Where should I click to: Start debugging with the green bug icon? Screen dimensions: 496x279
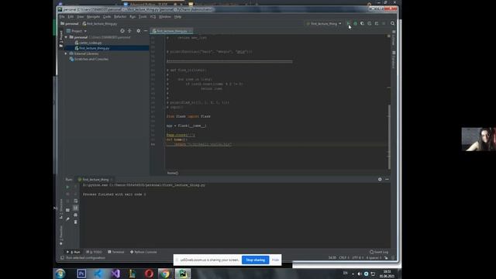(x=355, y=23)
